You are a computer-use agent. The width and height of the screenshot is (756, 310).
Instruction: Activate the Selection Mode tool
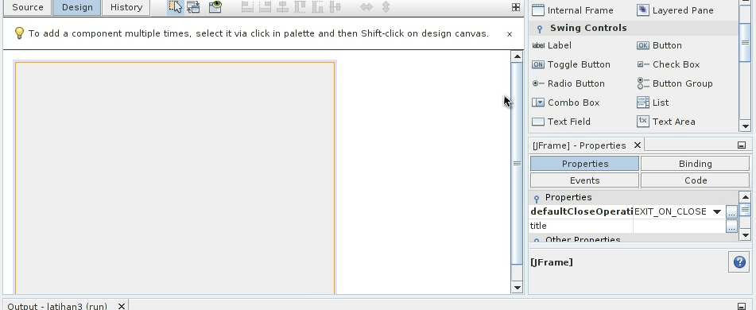175,6
